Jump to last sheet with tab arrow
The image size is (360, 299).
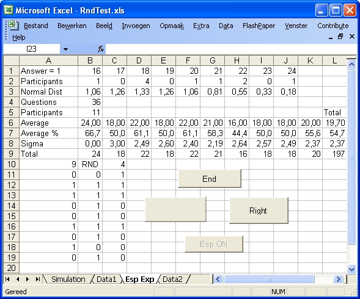click(37, 279)
